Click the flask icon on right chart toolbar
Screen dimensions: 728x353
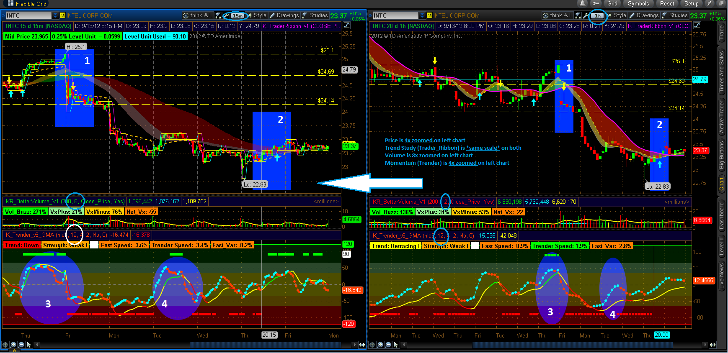point(578,15)
